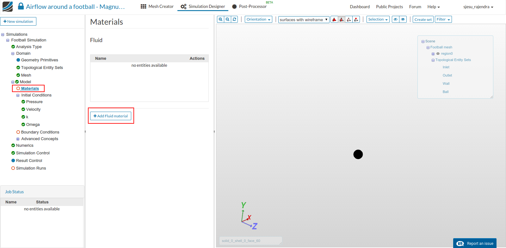Open the surfaces with wireframe render select
This screenshot has height=248, width=506.
304,20
